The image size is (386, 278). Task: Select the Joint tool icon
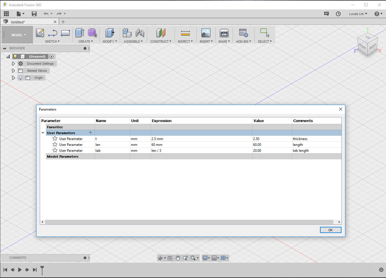pyautogui.click(x=140, y=33)
